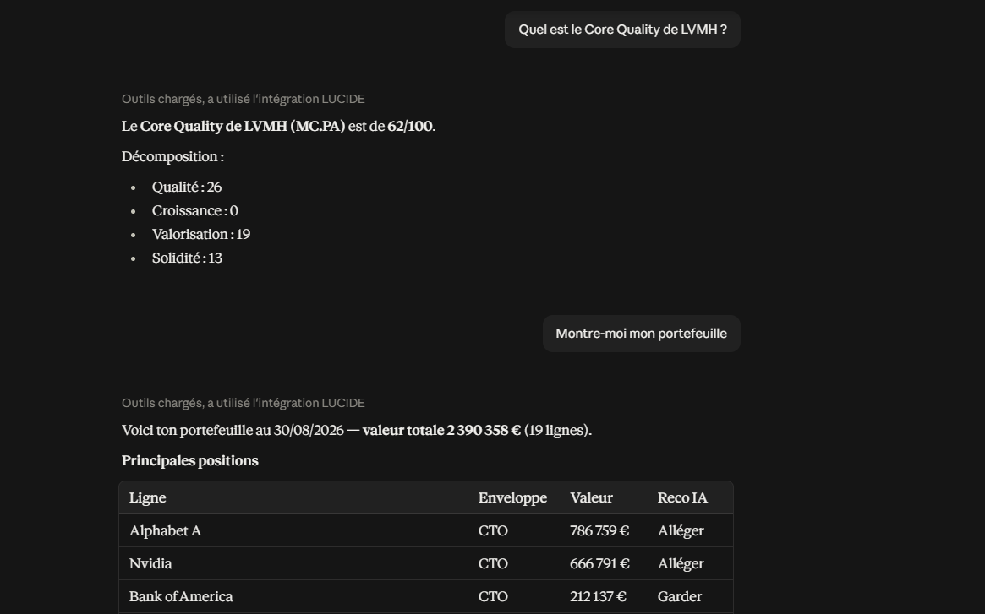Click 'CTO' in the Nvidia row
Image resolution: width=985 pixels, height=614 pixels.
(x=493, y=564)
